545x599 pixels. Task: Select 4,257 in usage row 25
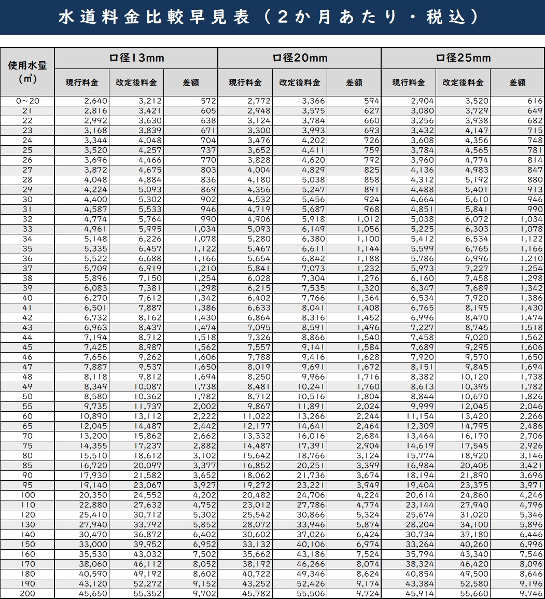(150, 150)
